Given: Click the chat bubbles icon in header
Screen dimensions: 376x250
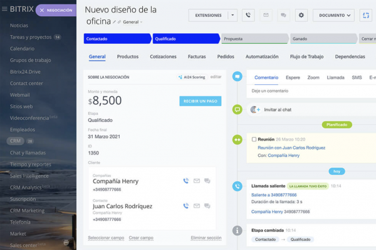Looking at the screenshot, I should point(283,16).
